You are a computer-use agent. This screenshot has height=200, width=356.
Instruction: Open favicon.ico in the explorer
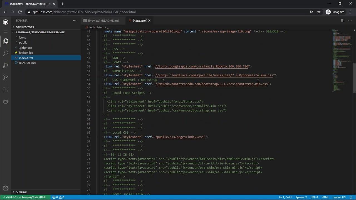26,53
